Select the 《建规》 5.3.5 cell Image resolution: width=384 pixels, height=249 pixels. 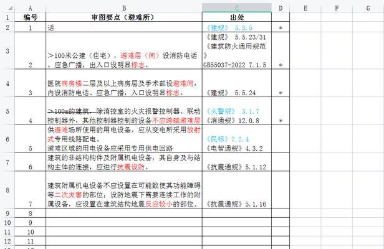point(237,27)
